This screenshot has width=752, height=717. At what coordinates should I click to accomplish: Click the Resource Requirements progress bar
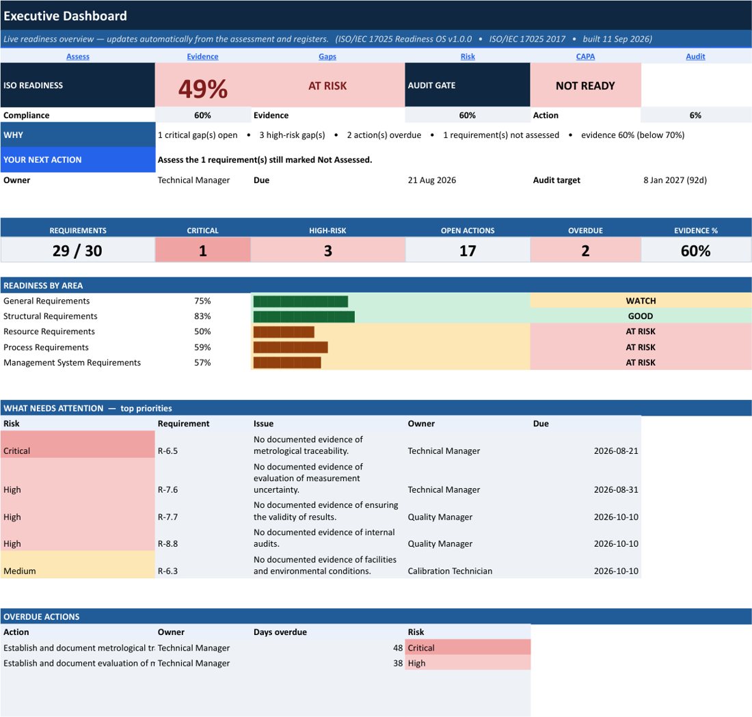coord(284,332)
